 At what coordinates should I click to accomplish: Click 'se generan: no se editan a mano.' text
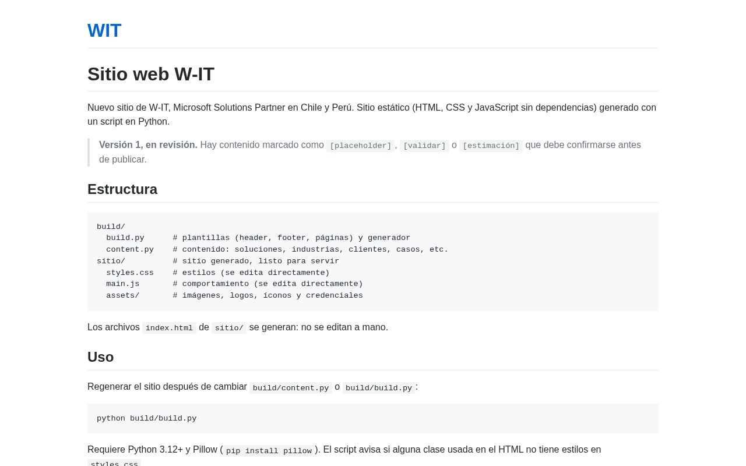click(319, 327)
